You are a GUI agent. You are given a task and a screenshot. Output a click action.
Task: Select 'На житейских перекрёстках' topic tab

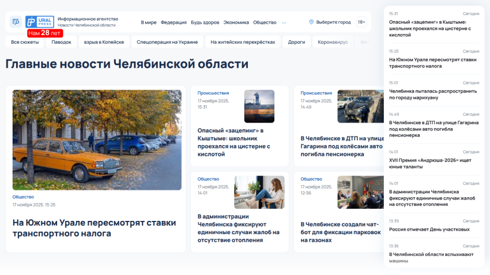pos(243,42)
